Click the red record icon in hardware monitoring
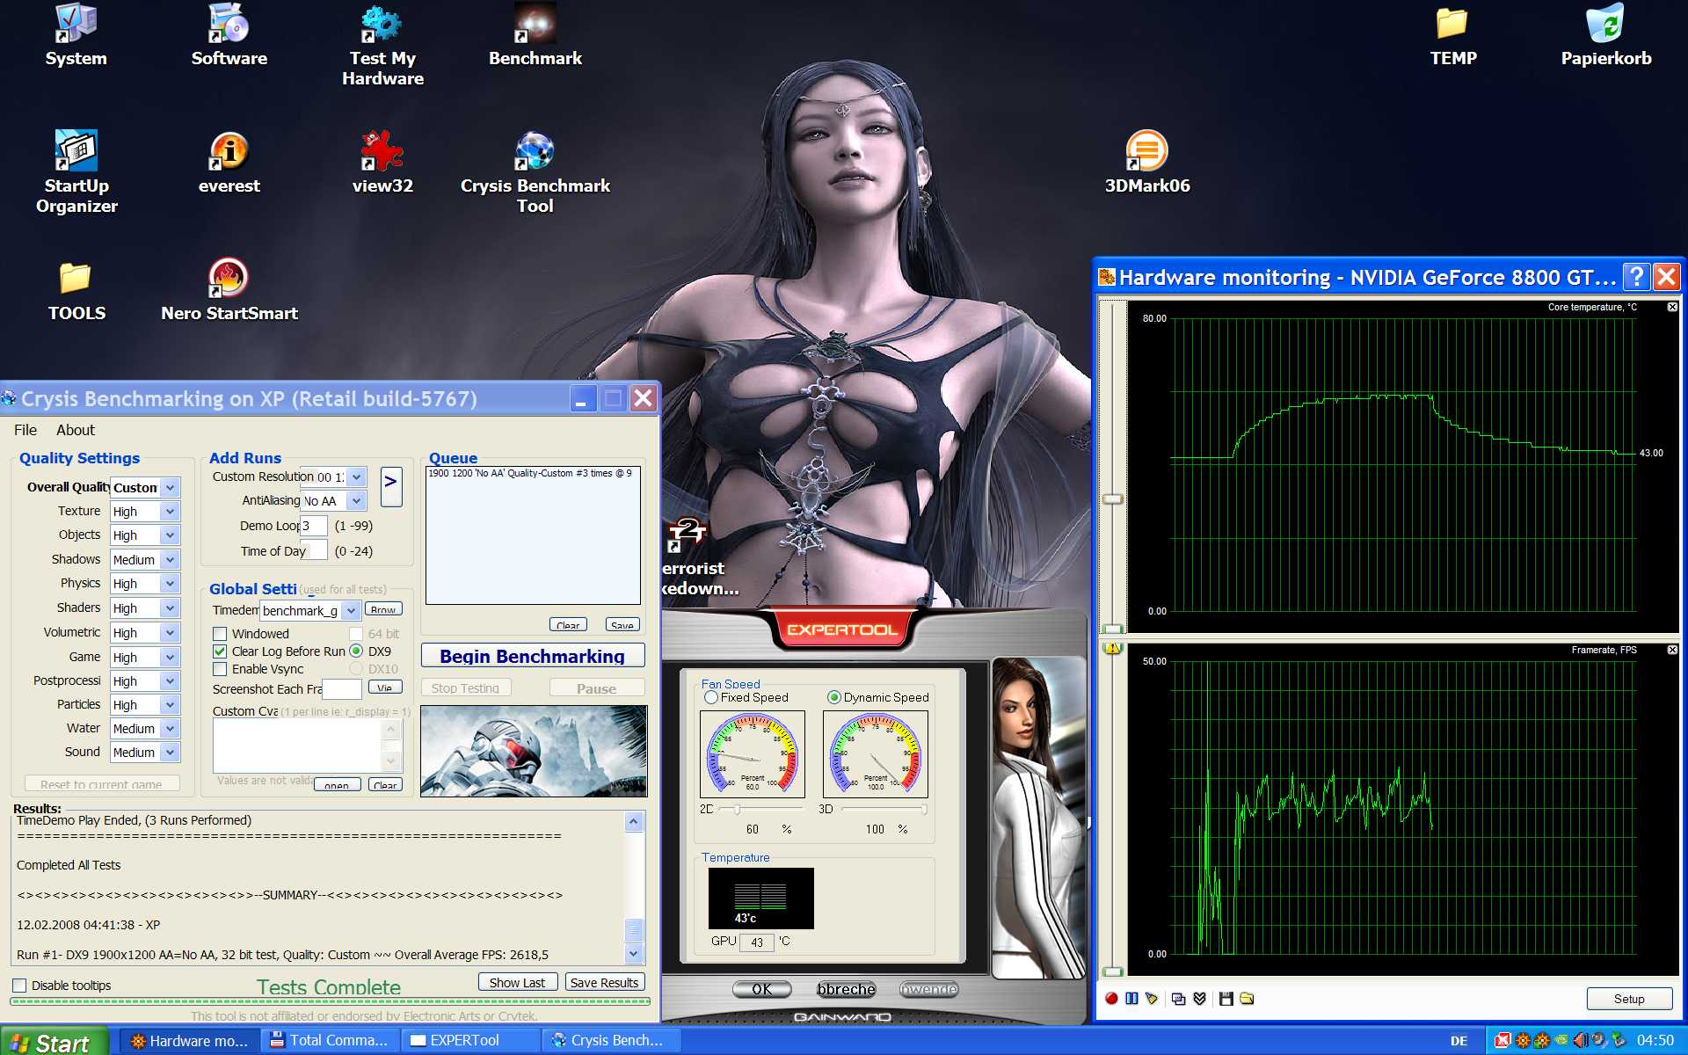 pyautogui.click(x=1111, y=999)
